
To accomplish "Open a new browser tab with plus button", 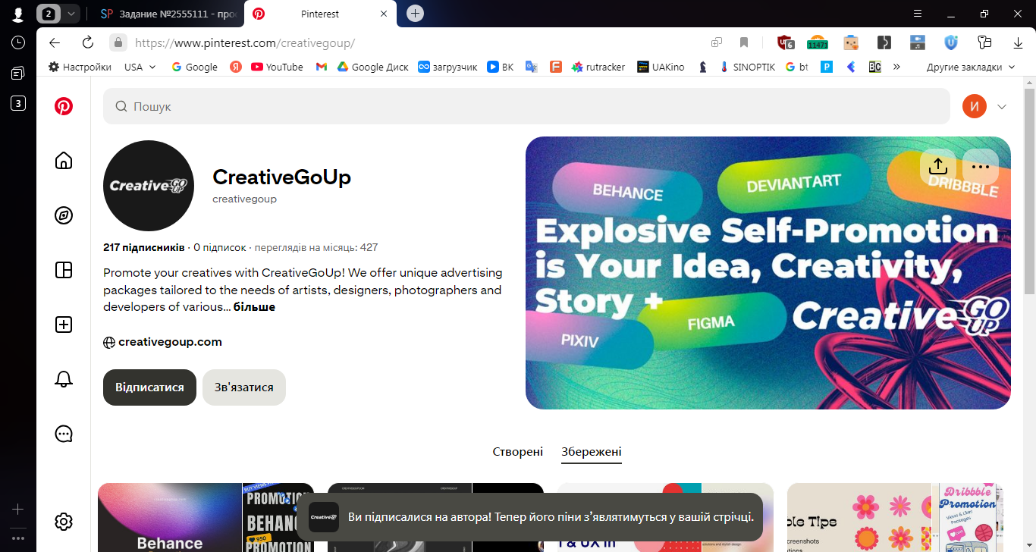I will (415, 14).
